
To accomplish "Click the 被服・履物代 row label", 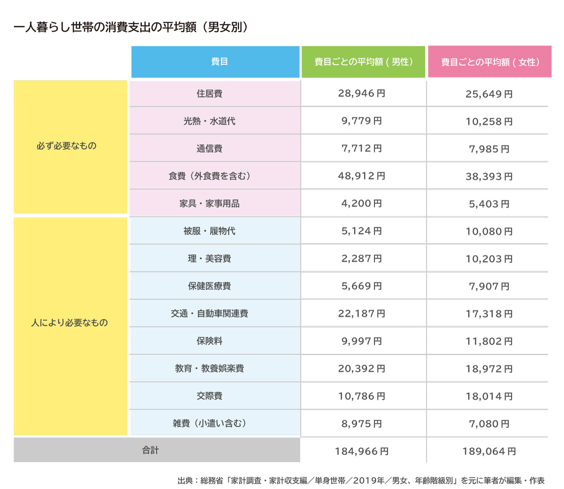I will click(210, 231).
